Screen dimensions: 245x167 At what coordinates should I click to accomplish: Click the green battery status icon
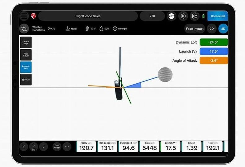coord(203,16)
